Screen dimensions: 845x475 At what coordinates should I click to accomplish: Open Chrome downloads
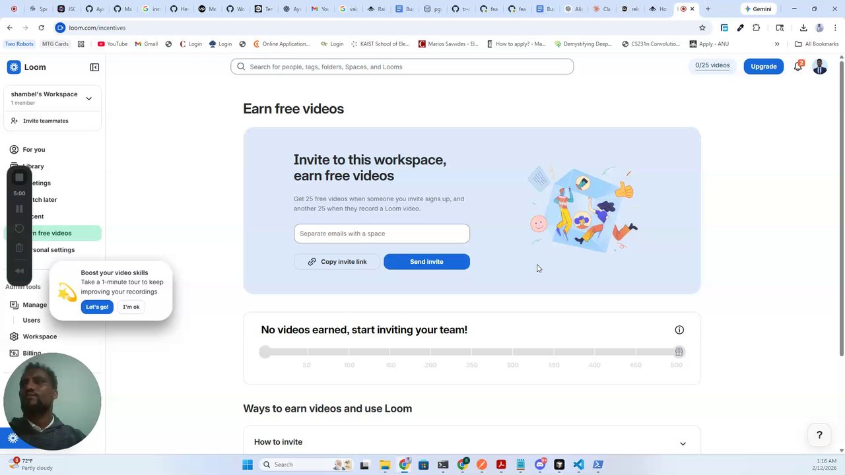pos(803,28)
